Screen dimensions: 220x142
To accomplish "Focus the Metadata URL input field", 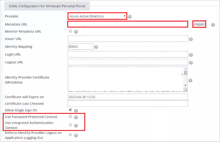I will coord(128,24).
